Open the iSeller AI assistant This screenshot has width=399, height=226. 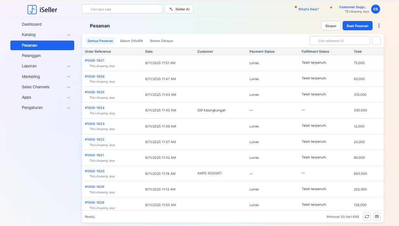(179, 9)
